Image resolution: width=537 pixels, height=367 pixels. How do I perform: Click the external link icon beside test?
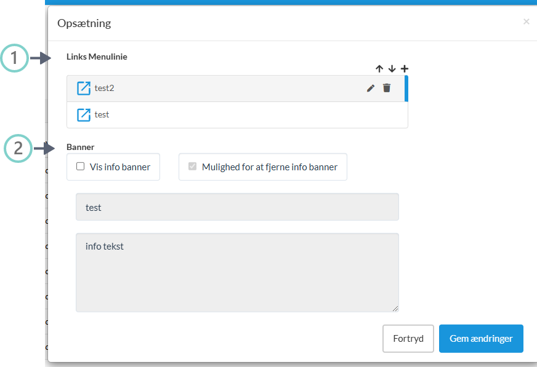click(x=84, y=114)
